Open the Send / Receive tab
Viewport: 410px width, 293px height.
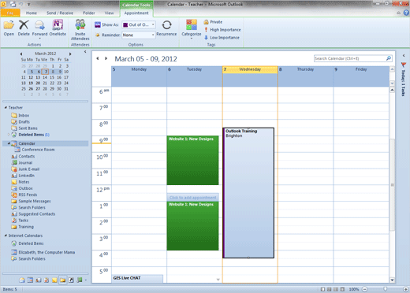point(60,13)
